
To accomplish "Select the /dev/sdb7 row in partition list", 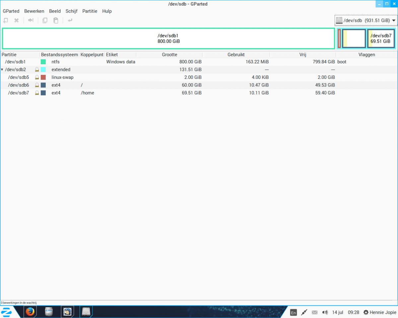I will (x=199, y=93).
